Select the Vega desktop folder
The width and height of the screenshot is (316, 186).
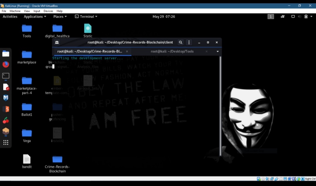pos(27,136)
